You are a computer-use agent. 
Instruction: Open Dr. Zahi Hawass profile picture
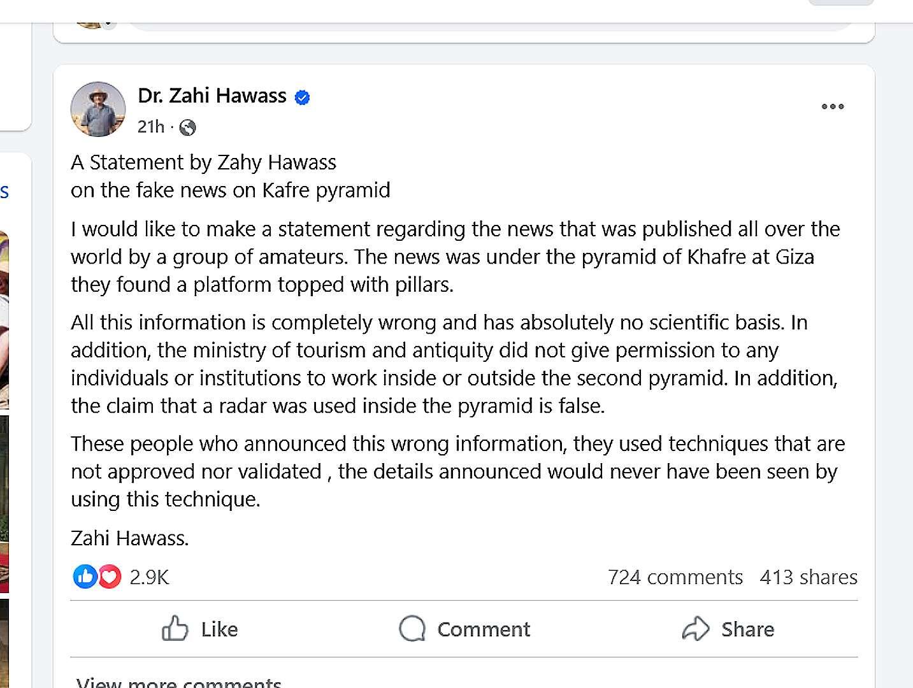pyautogui.click(x=97, y=109)
